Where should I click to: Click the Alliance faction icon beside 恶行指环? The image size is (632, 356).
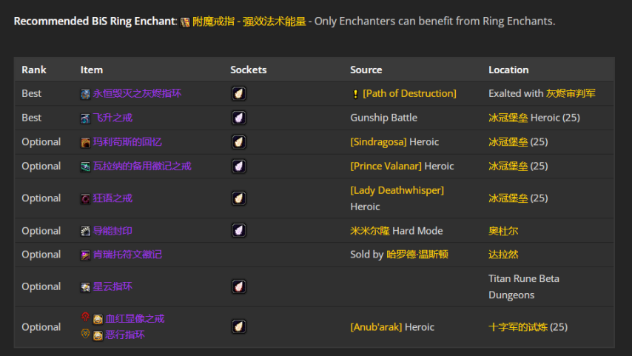coord(85,335)
